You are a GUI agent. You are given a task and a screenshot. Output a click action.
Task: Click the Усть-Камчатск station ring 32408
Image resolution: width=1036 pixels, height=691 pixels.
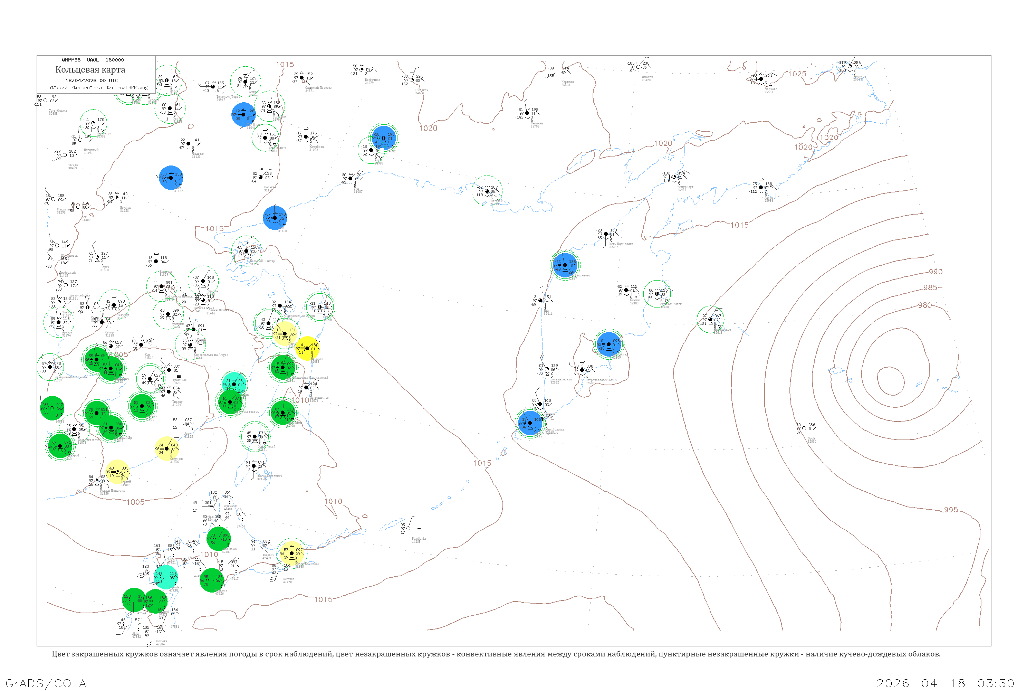657,294
